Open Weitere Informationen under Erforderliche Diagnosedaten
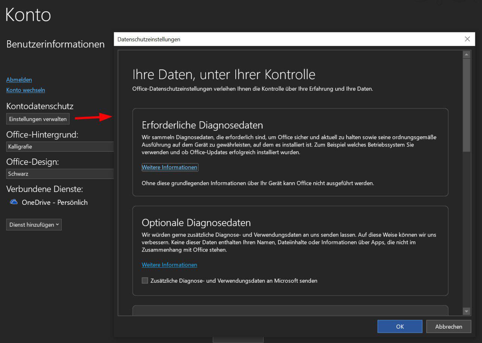The height and width of the screenshot is (343, 482). [169, 167]
